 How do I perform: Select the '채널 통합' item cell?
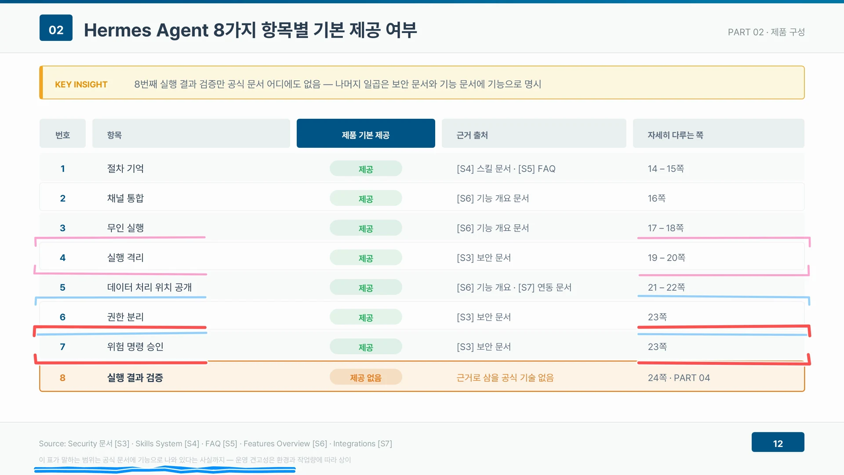125,198
